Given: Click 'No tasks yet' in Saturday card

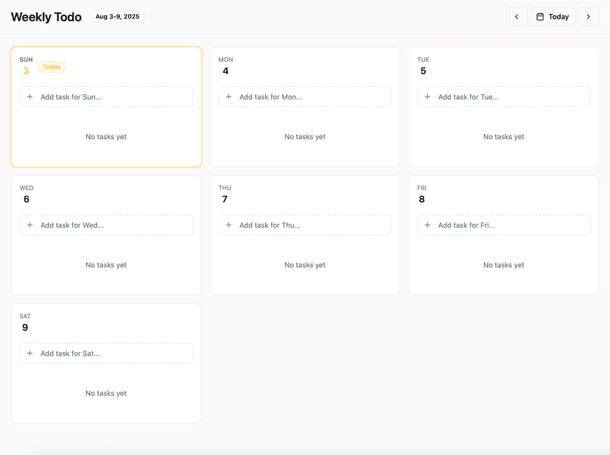Looking at the screenshot, I should pos(106,394).
